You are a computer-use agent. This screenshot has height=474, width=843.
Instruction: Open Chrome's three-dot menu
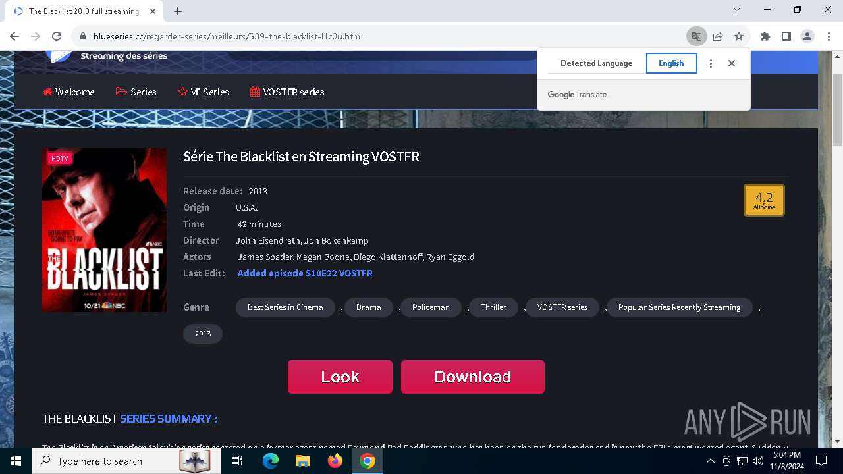click(828, 36)
